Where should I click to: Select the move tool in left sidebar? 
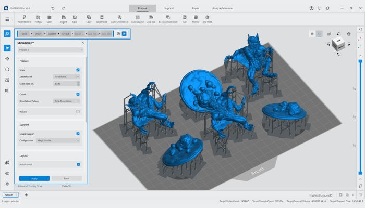coord(7,59)
